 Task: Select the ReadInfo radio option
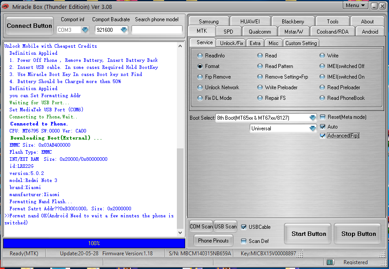pyautogui.click(x=200, y=56)
